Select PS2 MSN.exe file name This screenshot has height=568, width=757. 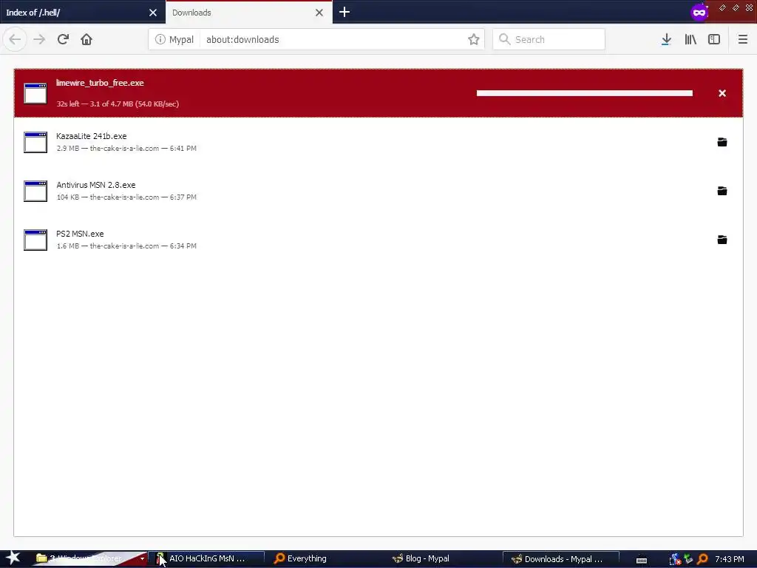80,234
